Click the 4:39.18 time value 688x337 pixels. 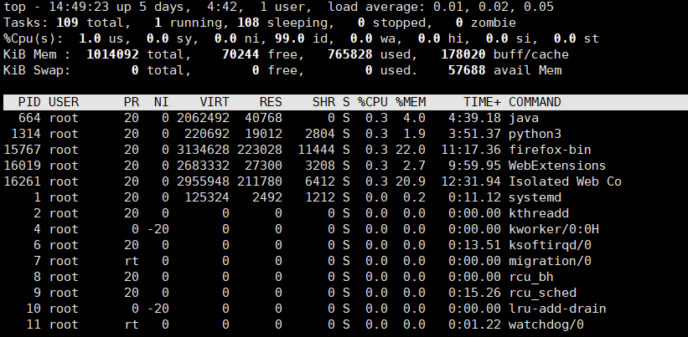pos(475,118)
